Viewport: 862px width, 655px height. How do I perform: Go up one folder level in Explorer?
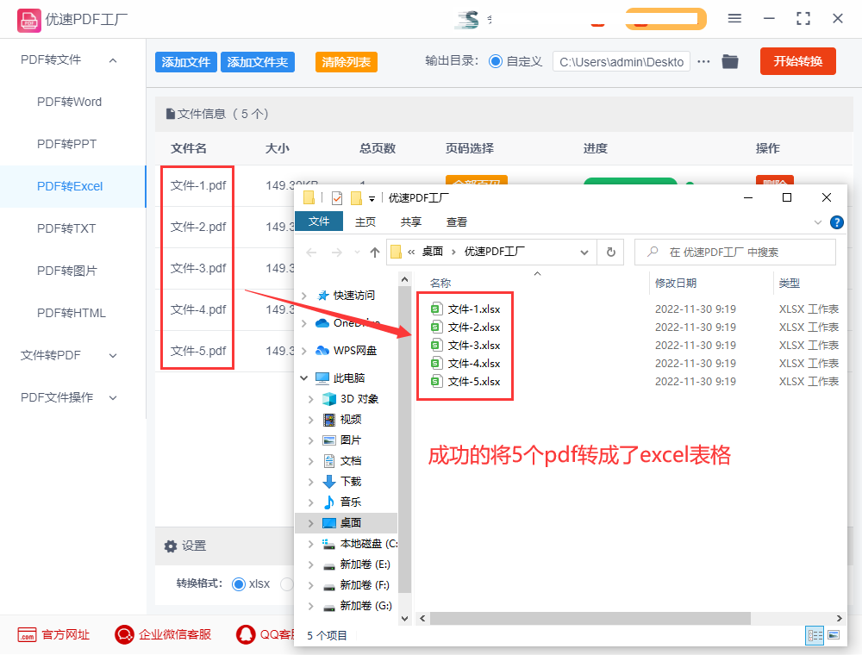pos(375,253)
